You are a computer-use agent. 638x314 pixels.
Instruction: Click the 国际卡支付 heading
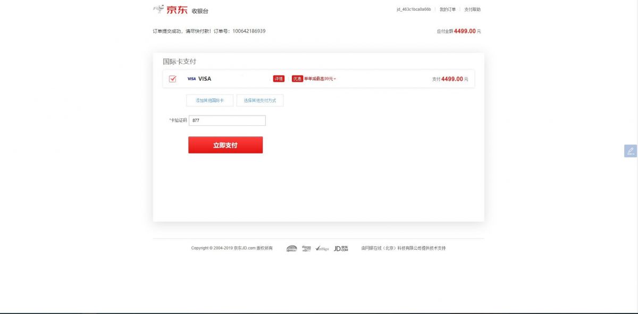point(179,62)
